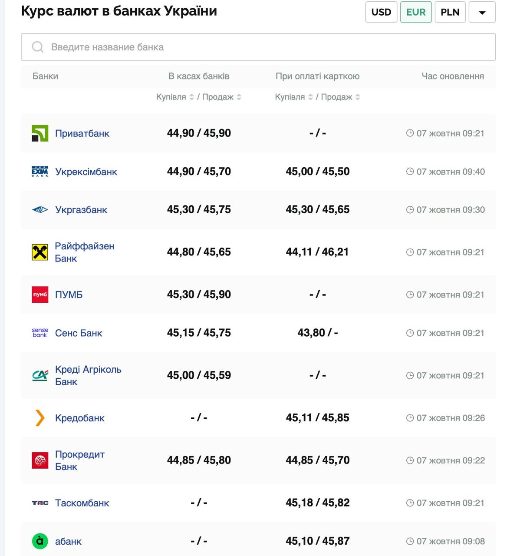Click the bank name search field
507x556 pixels.
point(258,47)
